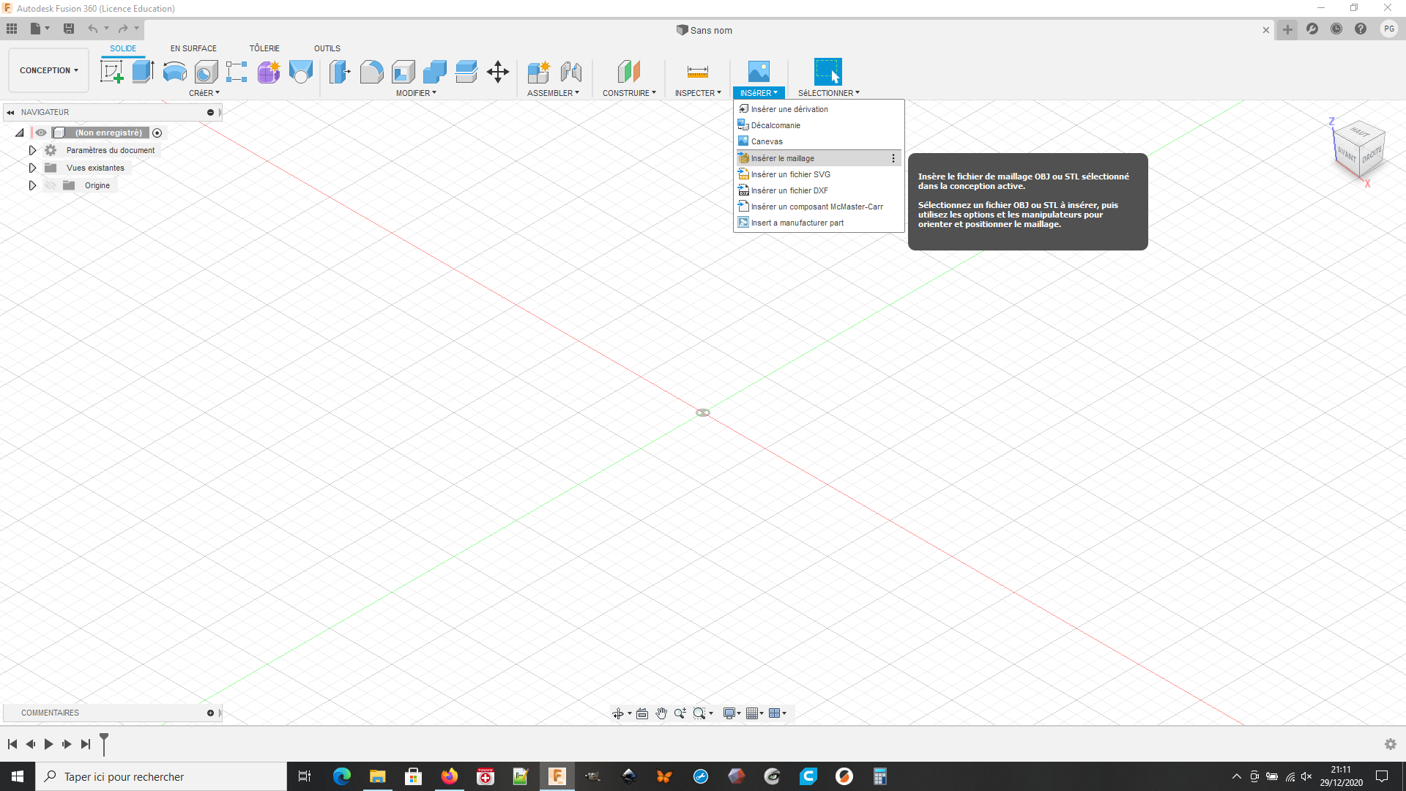Choose Canevas menu entry

click(x=819, y=141)
